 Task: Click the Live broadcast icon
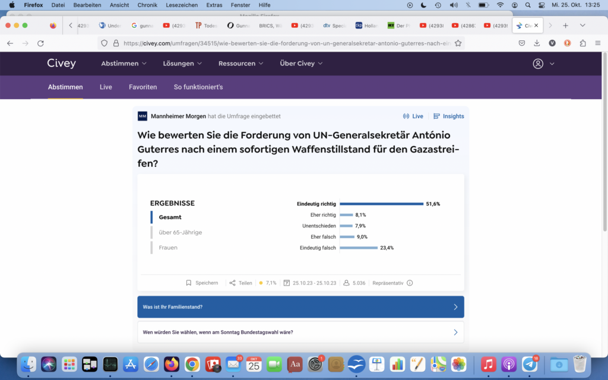[x=406, y=116]
